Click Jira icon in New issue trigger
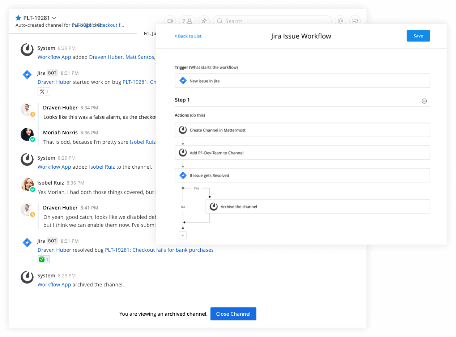This screenshot has width=456, height=337. (x=183, y=81)
